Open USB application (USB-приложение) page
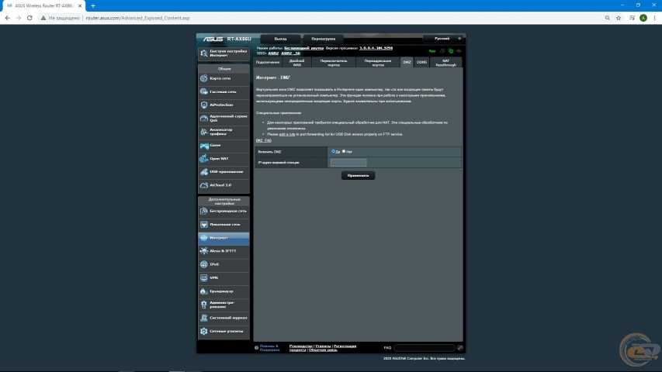This screenshot has height=372, width=662. pyautogui.click(x=224, y=171)
